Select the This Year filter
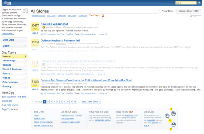Screen dimensions: 204x134 click(94, 15)
